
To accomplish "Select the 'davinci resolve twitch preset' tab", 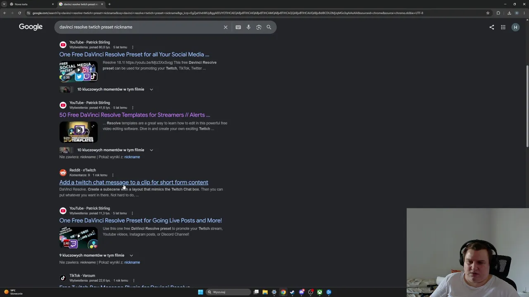I will 81,4.
